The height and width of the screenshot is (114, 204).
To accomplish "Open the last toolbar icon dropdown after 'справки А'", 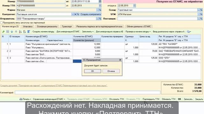I will [189, 32].
